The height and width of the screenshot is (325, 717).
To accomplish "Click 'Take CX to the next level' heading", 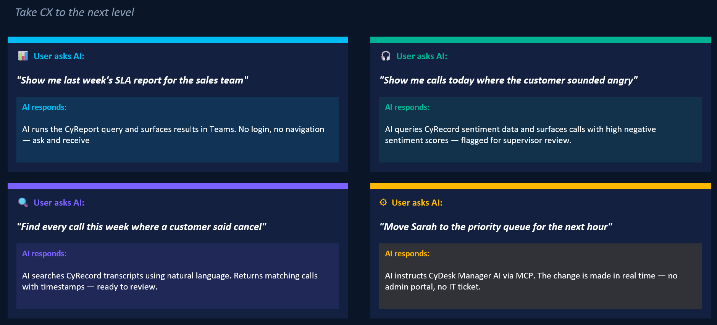I will pos(74,12).
